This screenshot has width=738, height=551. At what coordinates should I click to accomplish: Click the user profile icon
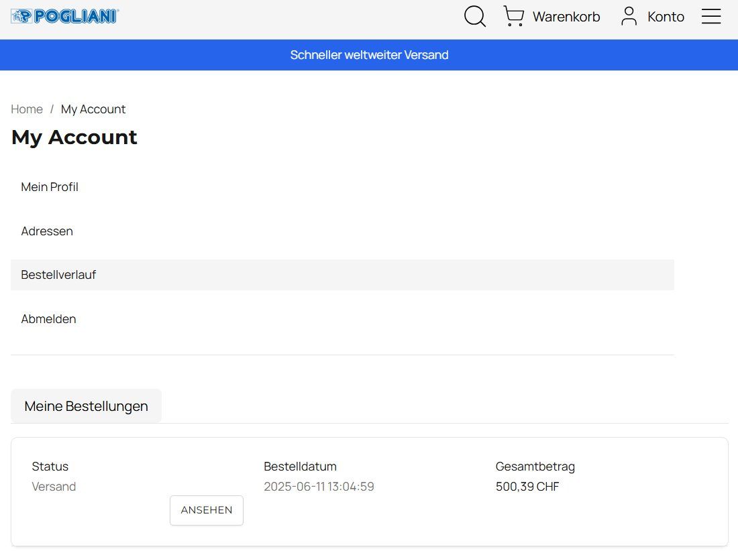coord(629,17)
